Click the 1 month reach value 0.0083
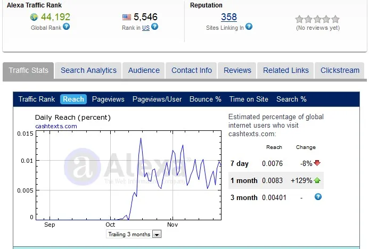 pyautogui.click(x=272, y=180)
